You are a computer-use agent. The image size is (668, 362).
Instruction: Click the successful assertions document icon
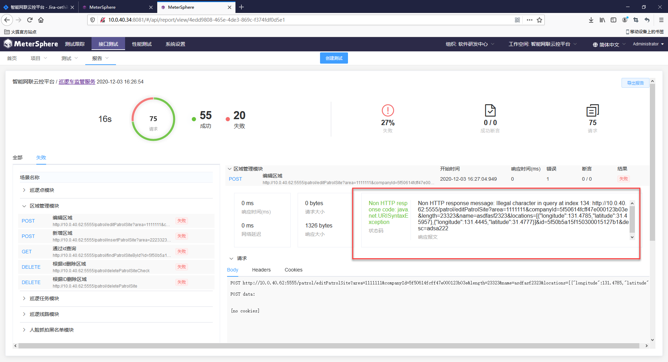pos(490,110)
